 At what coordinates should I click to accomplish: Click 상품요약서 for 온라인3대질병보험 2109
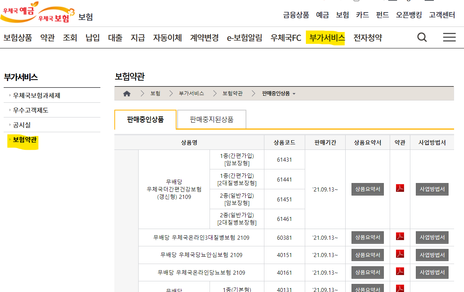point(368,238)
